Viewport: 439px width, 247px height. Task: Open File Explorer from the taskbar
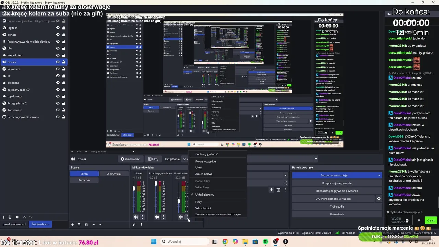click(x=245, y=242)
